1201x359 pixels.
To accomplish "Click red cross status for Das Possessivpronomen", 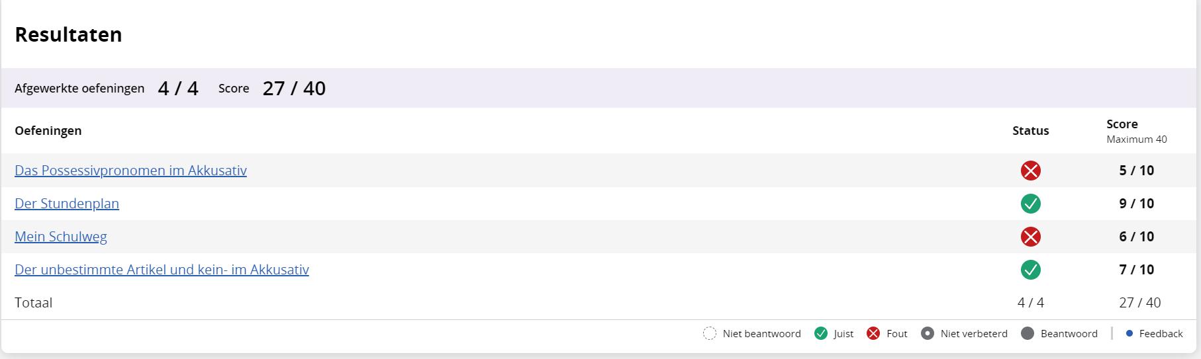I will (1030, 171).
